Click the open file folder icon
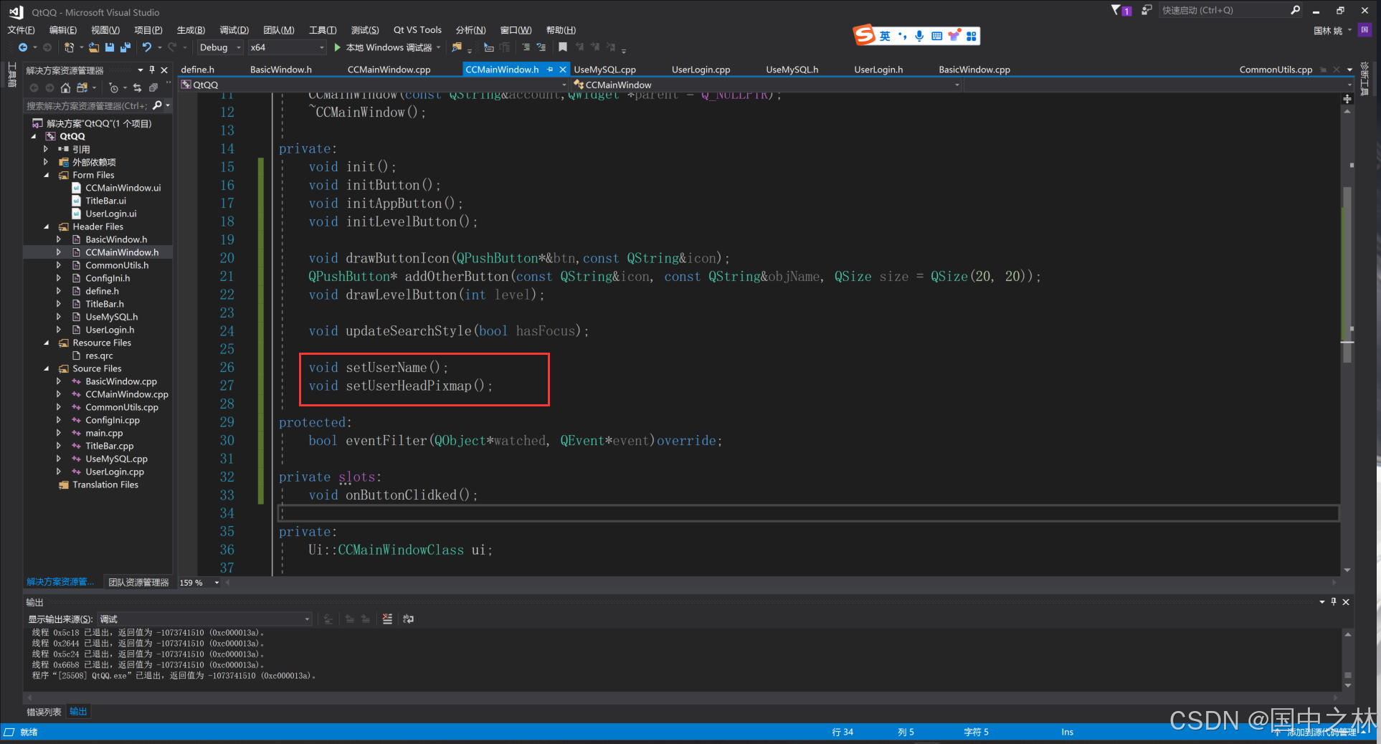 point(94,47)
